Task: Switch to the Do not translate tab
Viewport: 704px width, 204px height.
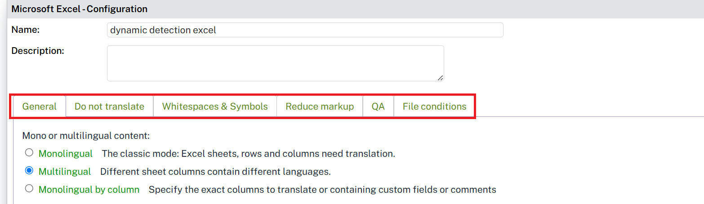Action: point(109,106)
